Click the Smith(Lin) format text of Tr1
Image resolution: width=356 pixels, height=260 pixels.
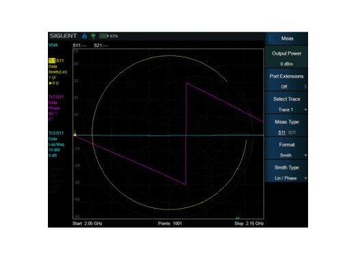click(58, 72)
